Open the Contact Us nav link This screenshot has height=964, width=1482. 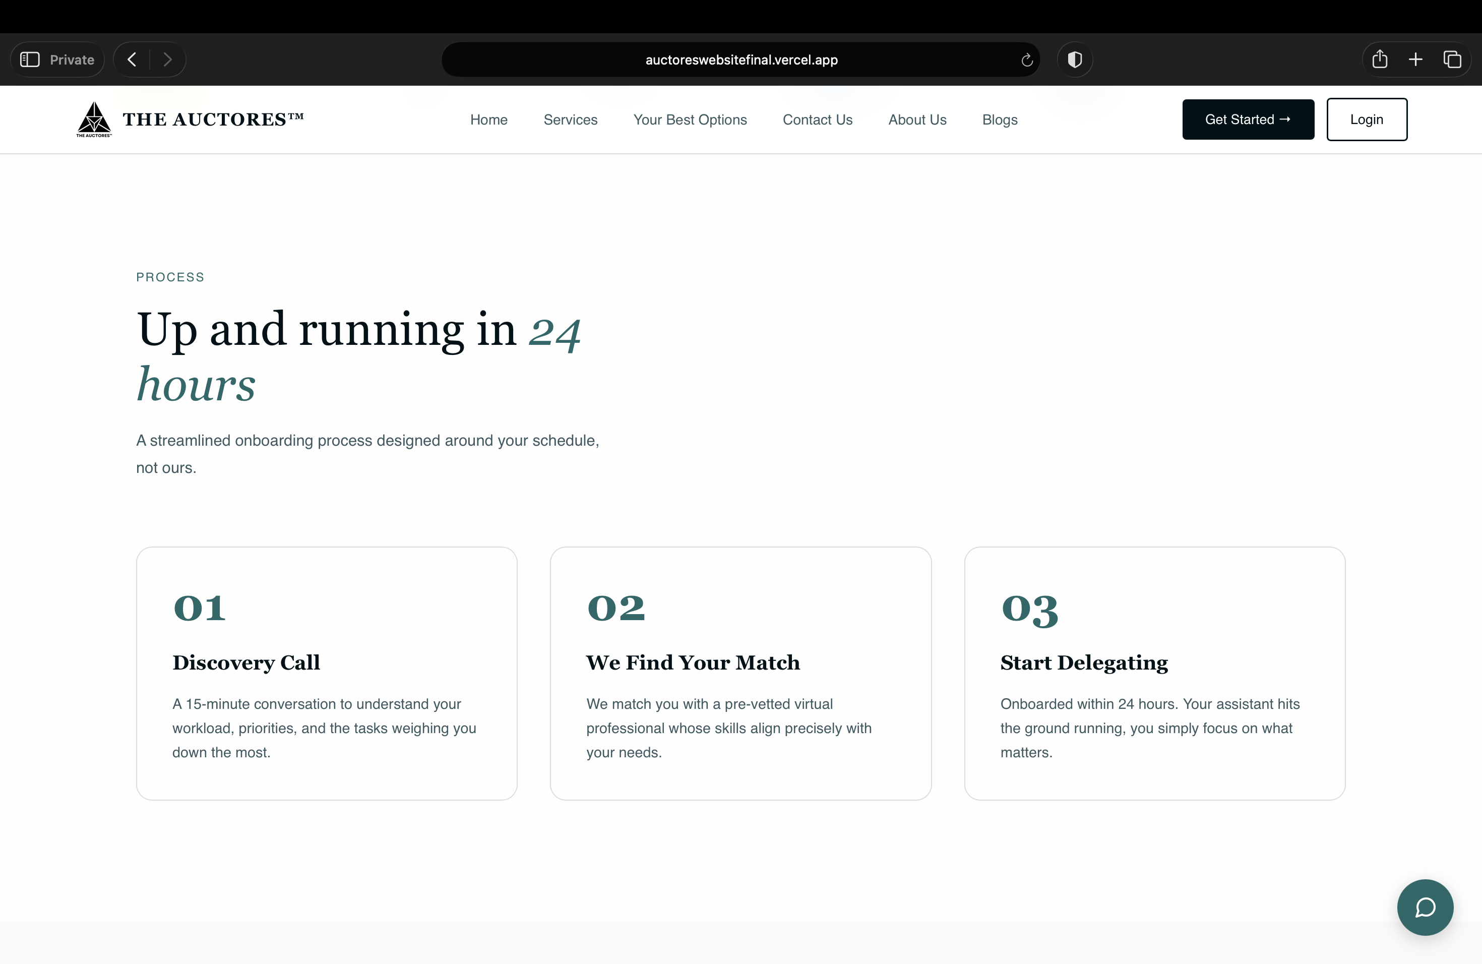point(817,119)
